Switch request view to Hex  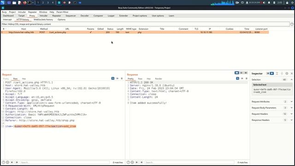click(x=24, y=79)
